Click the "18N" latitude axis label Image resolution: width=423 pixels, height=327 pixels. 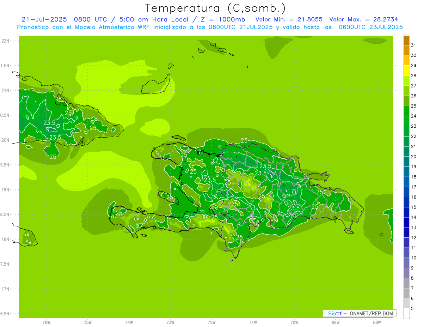[6, 239]
